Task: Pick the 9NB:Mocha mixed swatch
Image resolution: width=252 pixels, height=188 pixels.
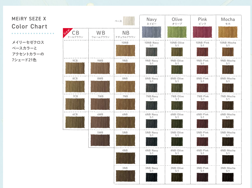Action: [228, 70]
